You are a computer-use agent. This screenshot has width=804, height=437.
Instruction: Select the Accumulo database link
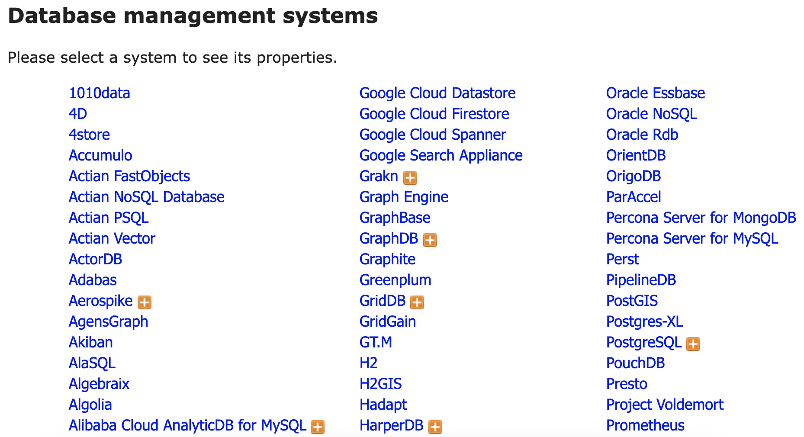tap(100, 155)
